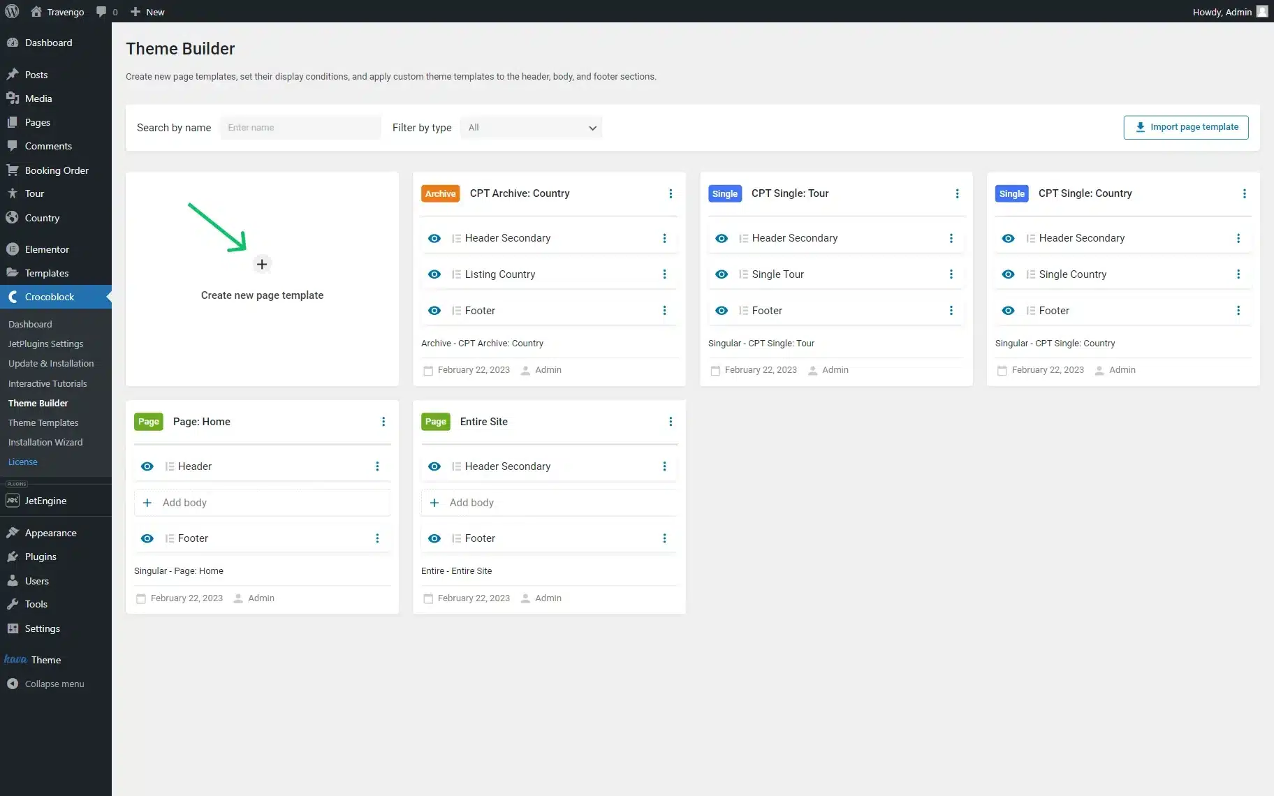Toggle visibility of Single Country body
Viewport: 1274px width, 796px height.
[x=1009, y=274]
